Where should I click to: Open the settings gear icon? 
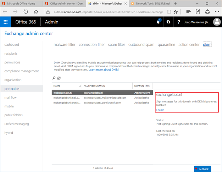168,22
